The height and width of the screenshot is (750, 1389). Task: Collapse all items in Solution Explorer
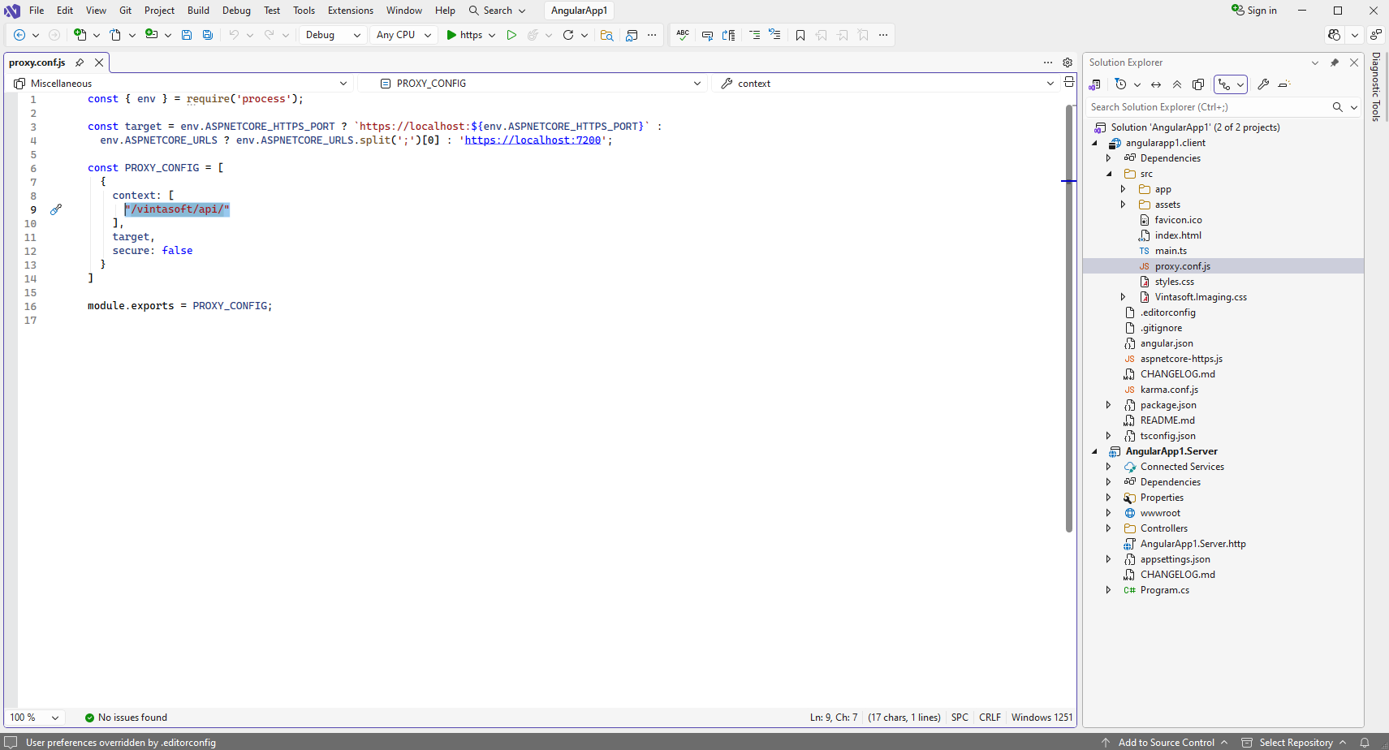tap(1177, 84)
